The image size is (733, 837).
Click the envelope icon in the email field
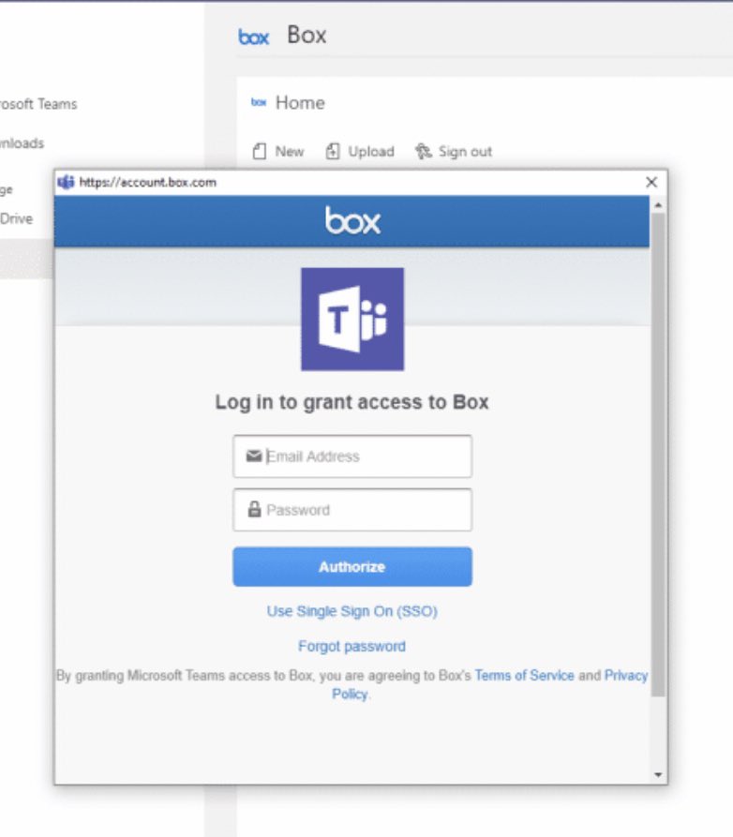254,456
